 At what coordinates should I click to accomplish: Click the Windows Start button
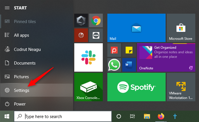pos(7,116)
